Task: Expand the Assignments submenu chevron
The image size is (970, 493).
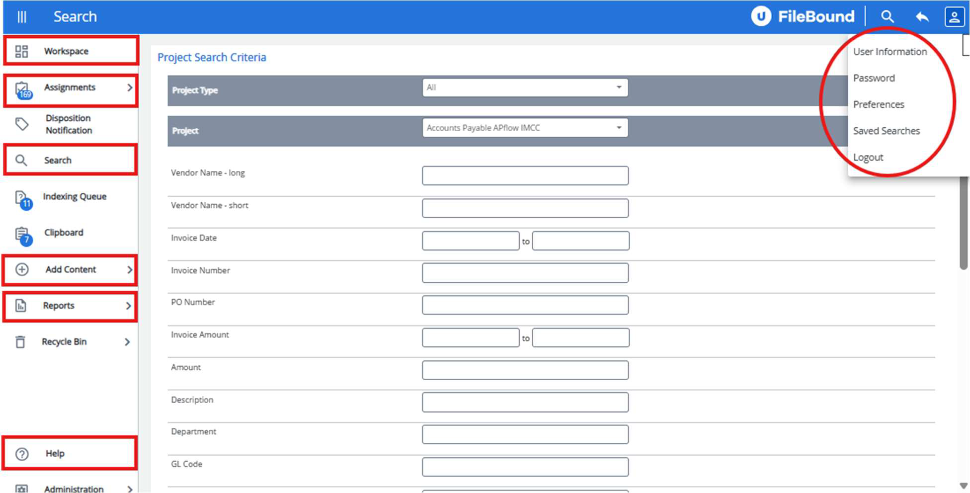Action: point(130,87)
